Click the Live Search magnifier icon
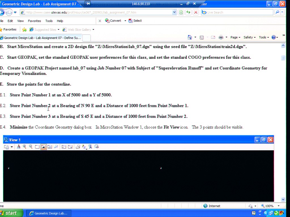Viewport: 290px width, 217px height. click(277, 12)
